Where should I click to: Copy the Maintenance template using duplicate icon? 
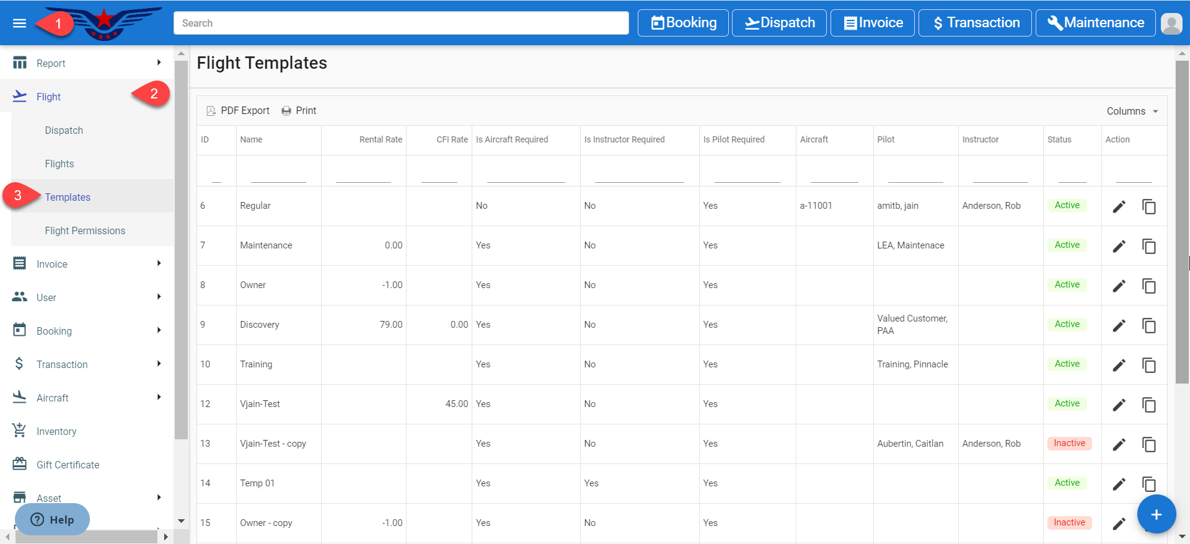1148,247
